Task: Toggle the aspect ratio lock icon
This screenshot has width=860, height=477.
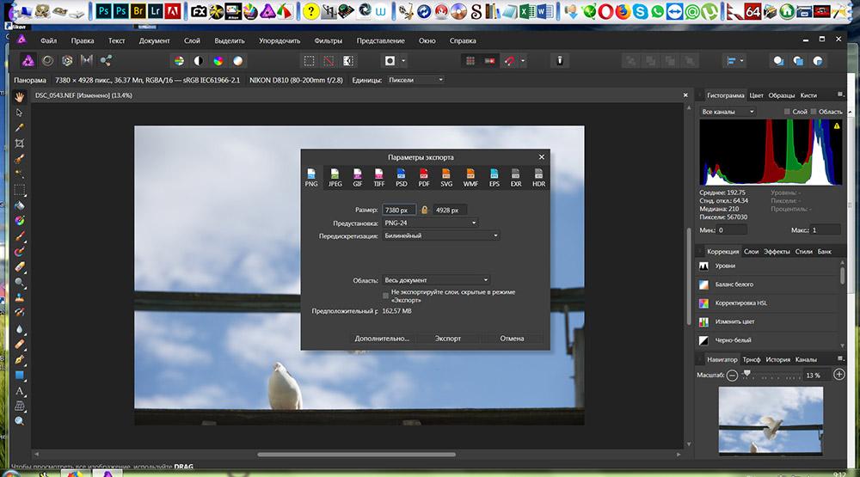Action: pos(424,210)
